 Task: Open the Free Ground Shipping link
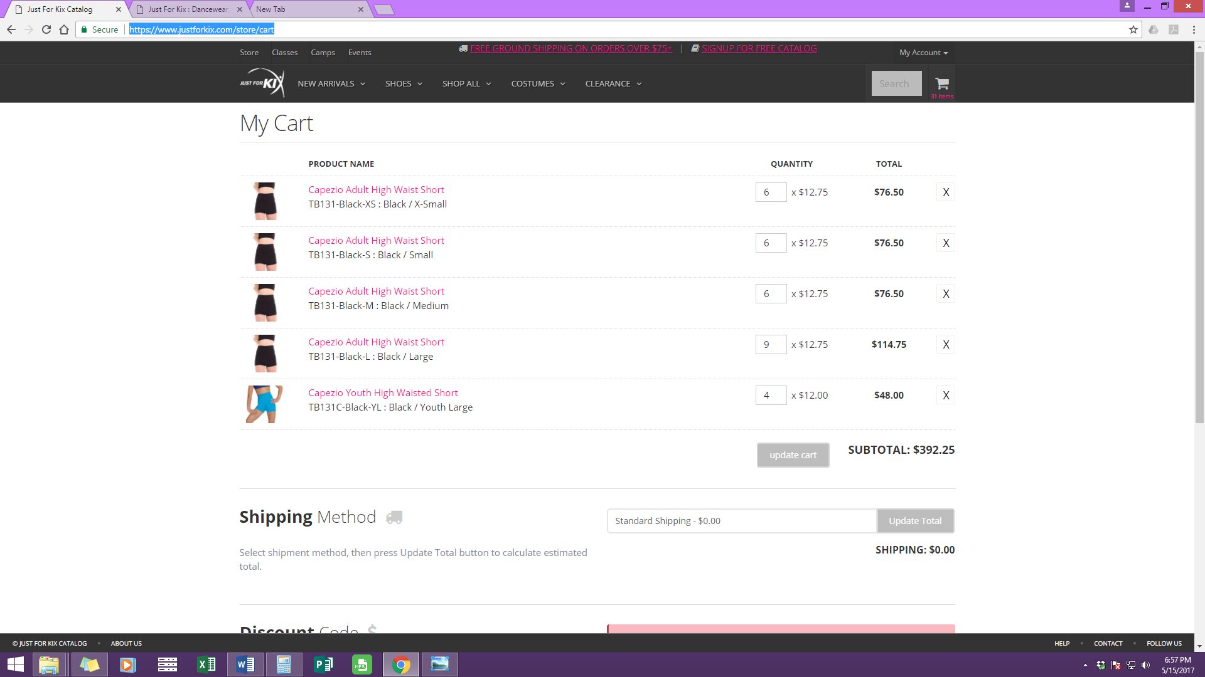(570, 48)
